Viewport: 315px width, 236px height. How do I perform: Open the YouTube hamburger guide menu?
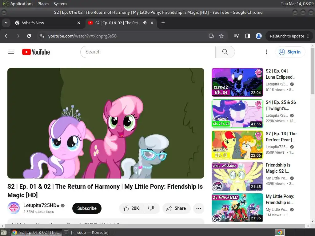11,52
